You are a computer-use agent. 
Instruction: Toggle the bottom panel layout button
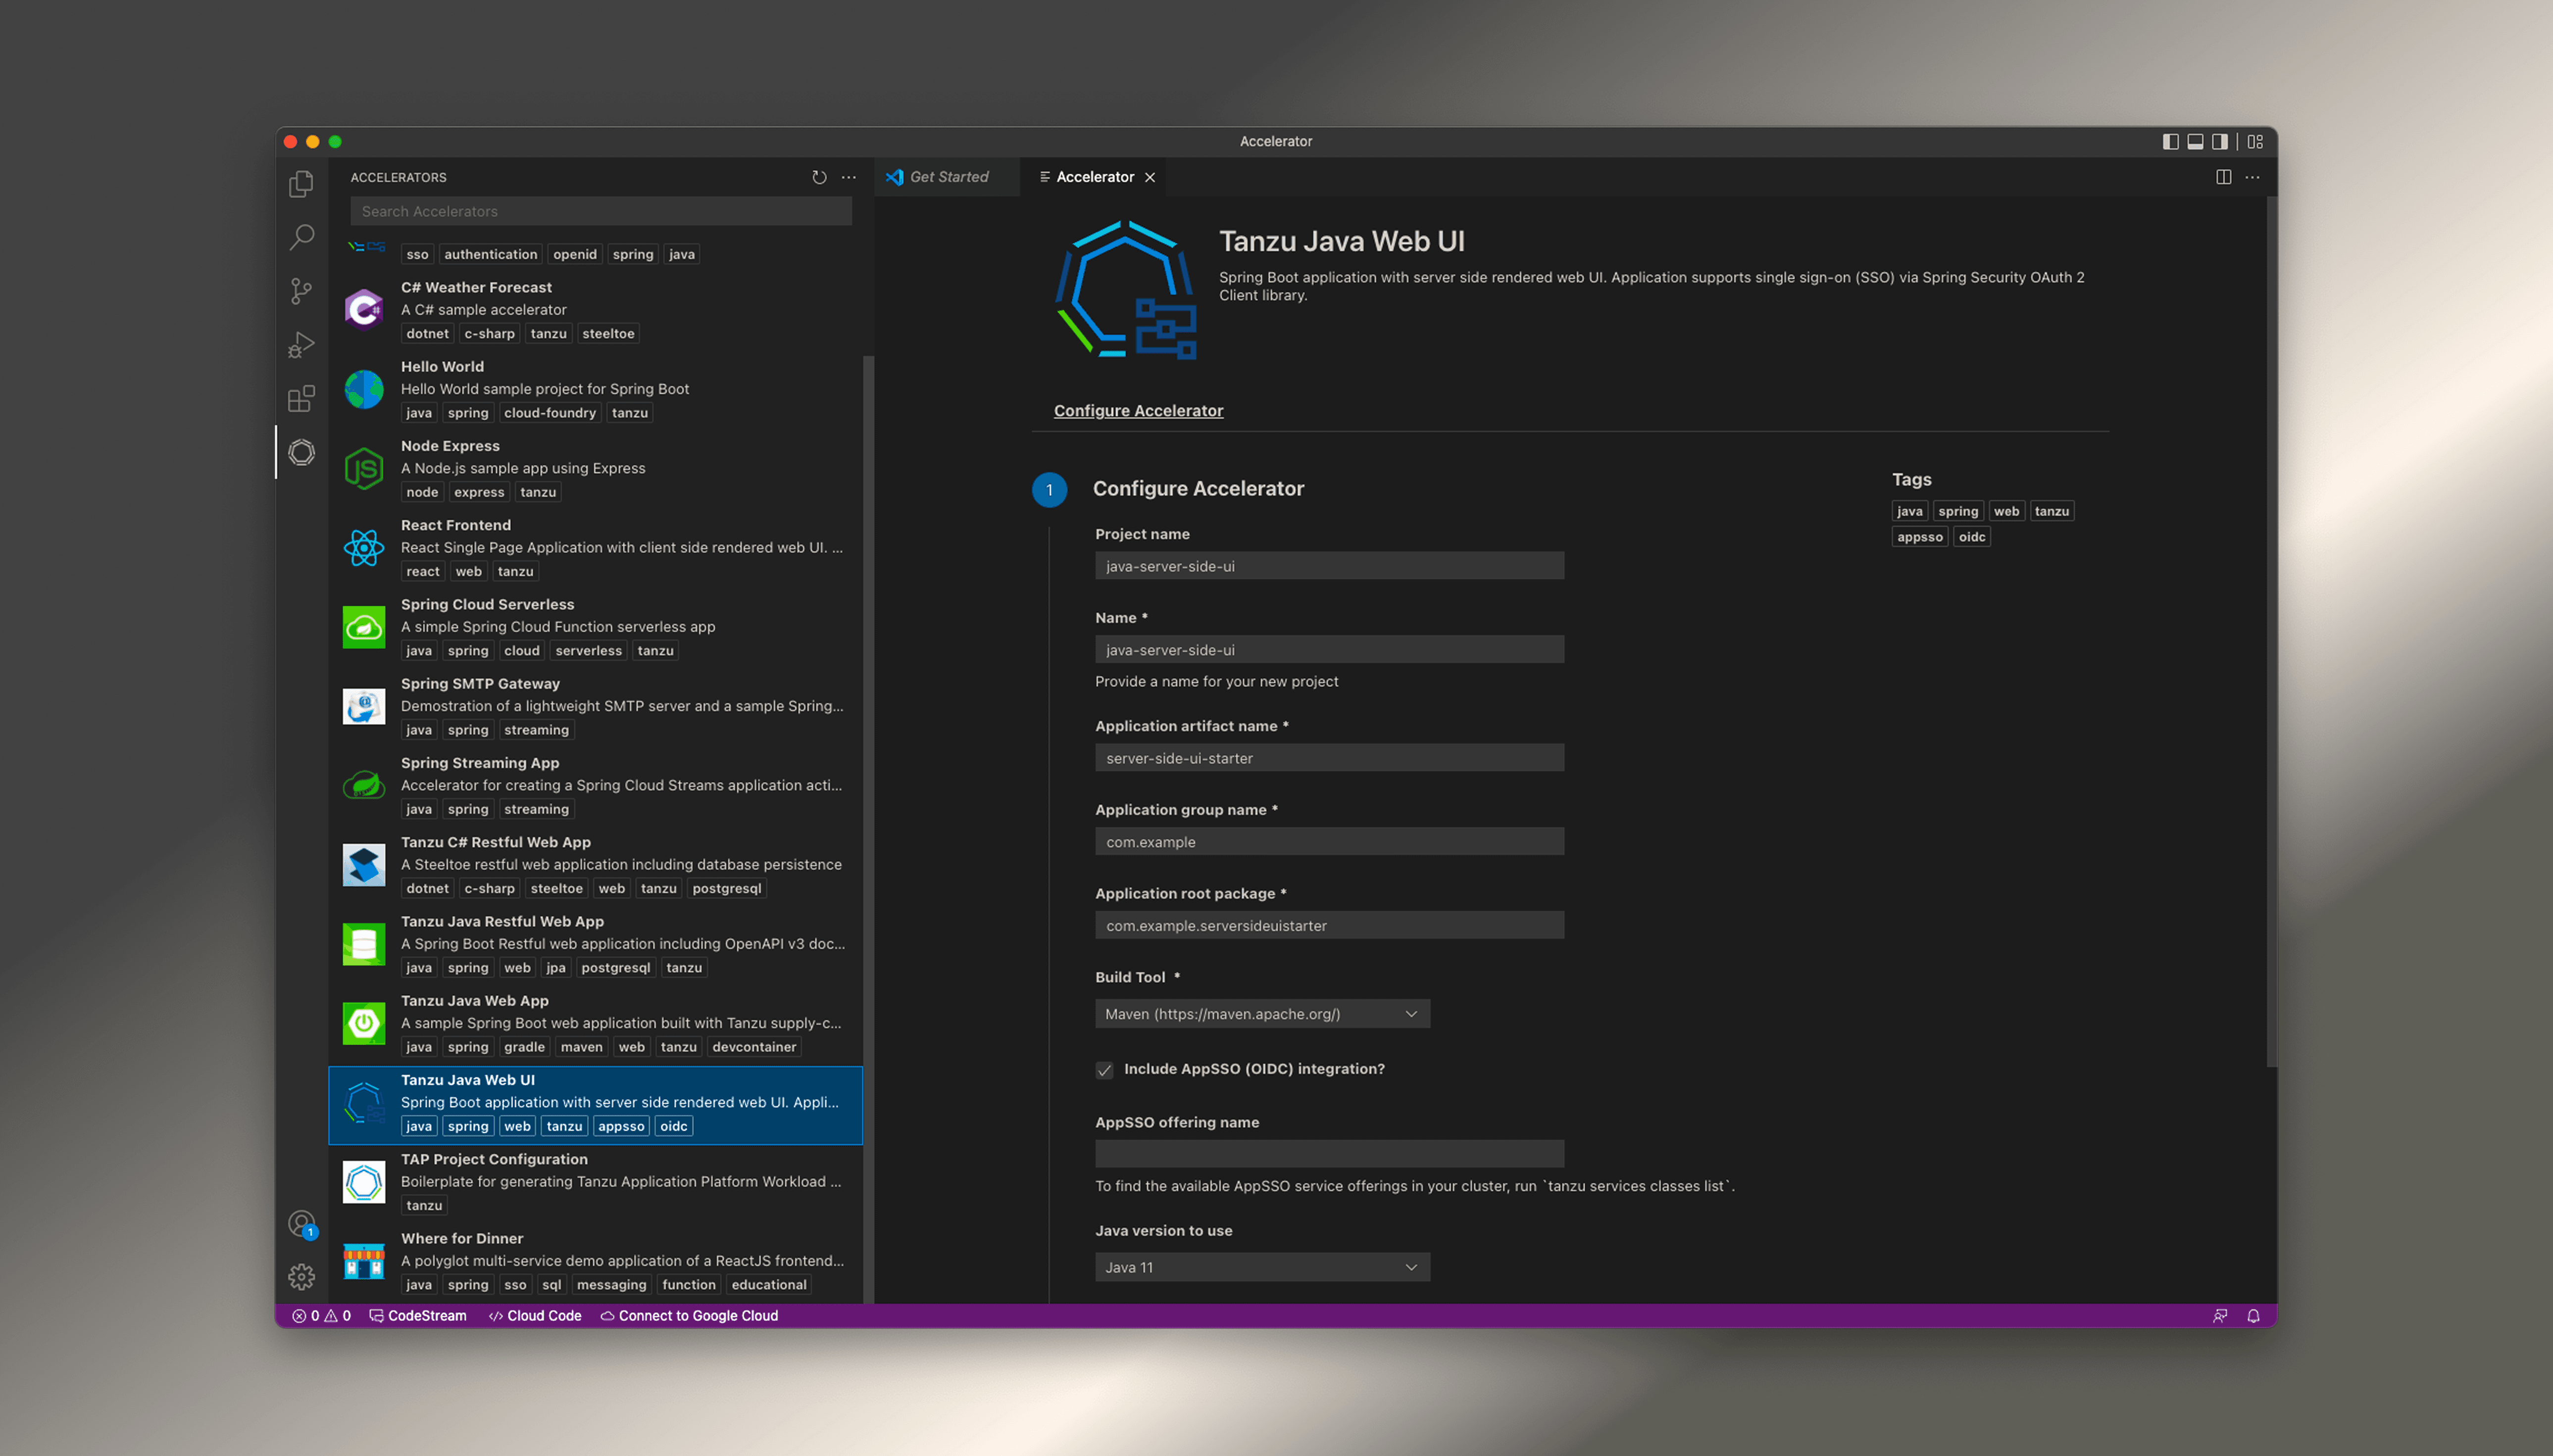(x=2195, y=142)
